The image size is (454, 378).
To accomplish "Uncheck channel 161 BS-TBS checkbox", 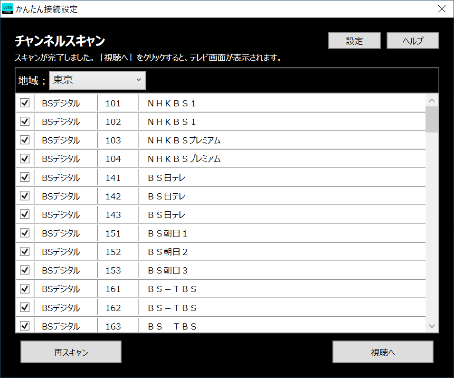I will pos(25,289).
